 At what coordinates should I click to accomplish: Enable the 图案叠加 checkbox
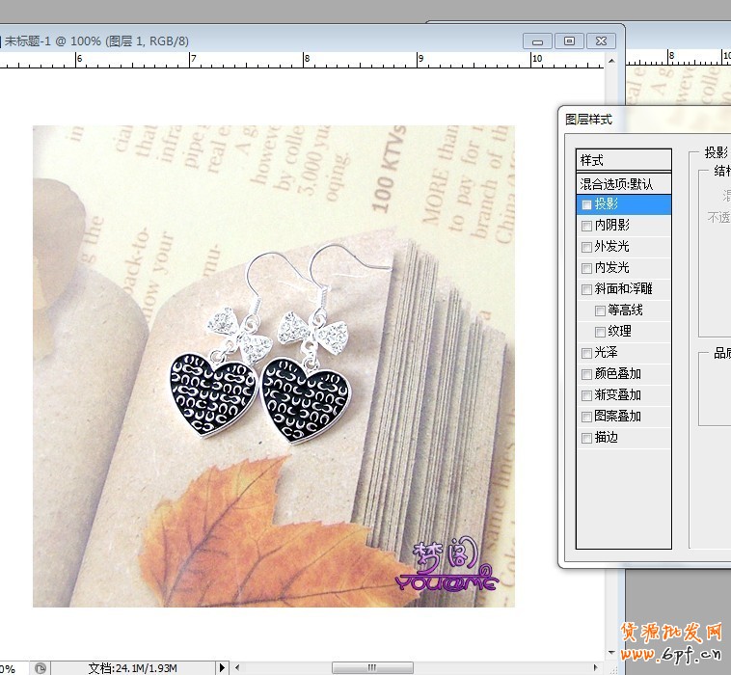point(586,417)
